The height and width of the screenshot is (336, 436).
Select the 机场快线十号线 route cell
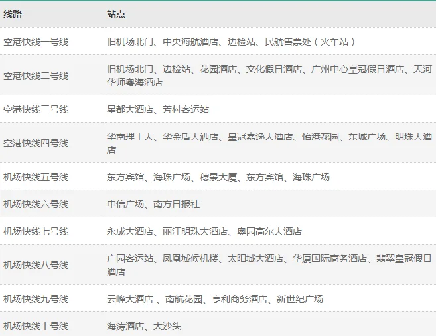36,326
